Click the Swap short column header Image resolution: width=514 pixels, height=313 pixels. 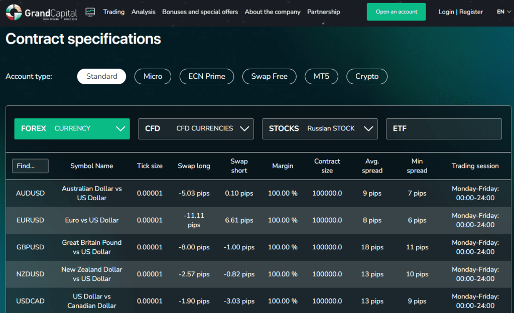click(239, 166)
